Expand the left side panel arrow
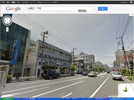 1,15
